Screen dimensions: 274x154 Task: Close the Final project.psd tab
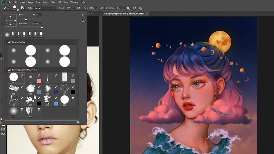(x=146, y=13)
